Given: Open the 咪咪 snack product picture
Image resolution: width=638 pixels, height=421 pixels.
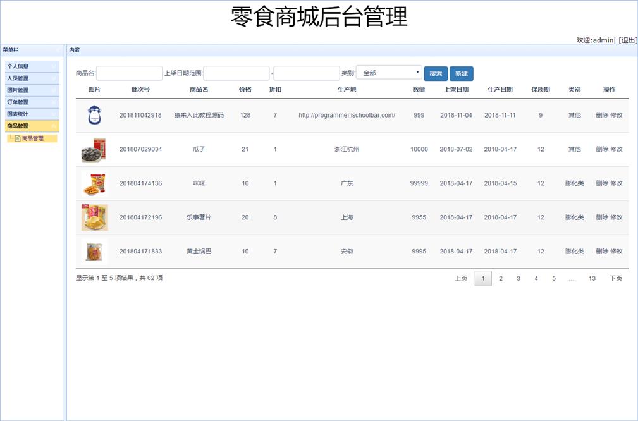Looking at the screenshot, I should click(94, 183).
